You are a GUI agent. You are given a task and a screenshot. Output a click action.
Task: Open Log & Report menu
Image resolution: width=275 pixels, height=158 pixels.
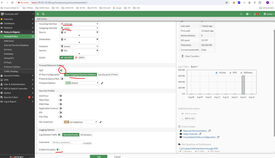(17, 102)
